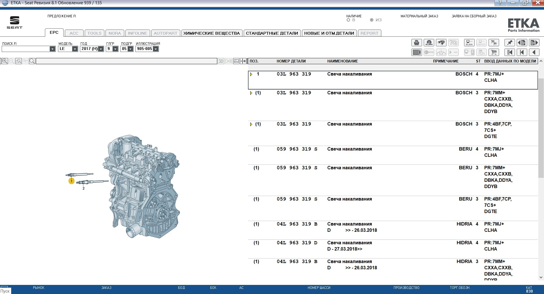Open the shopping cart with two trolleys icon
Screen dimensions: 544x294
(x=494, y=43)
